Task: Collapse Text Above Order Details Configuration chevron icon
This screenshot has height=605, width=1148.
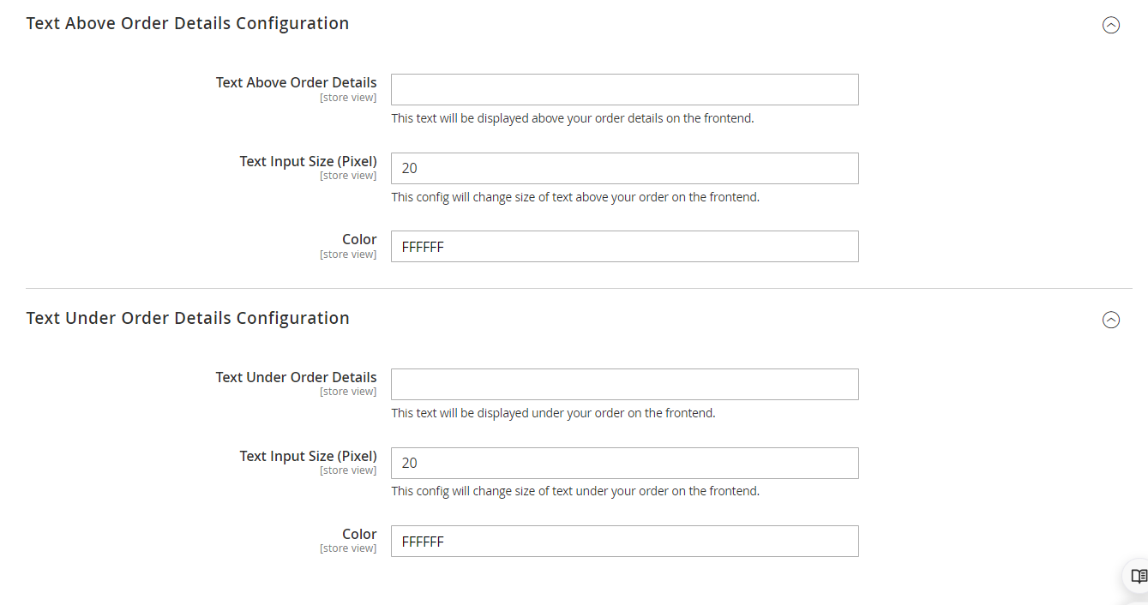Action: pyautogui.click(x=1110, y=25)
